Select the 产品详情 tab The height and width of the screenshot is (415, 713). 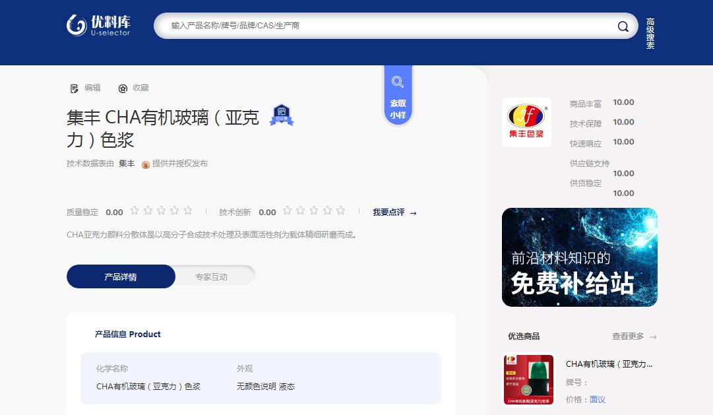tap(121, 276)
